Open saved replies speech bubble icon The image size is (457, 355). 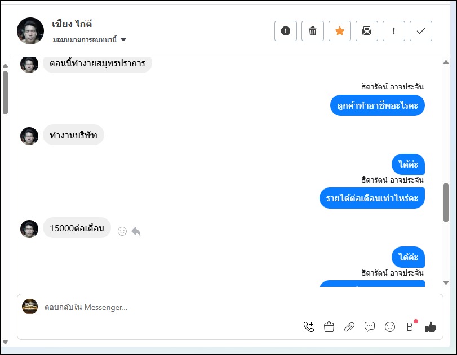pos(370,326)
